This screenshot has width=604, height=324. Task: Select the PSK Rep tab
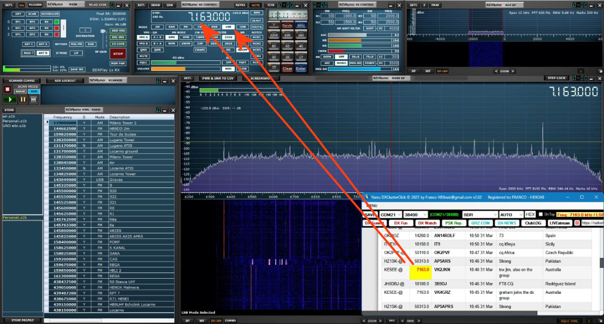tap(453, 223)
